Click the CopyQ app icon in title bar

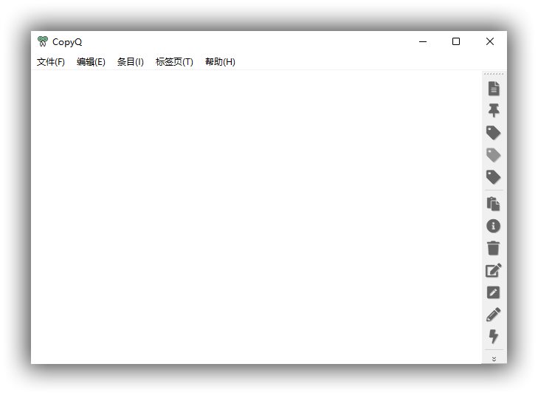(x=43, y=42)
